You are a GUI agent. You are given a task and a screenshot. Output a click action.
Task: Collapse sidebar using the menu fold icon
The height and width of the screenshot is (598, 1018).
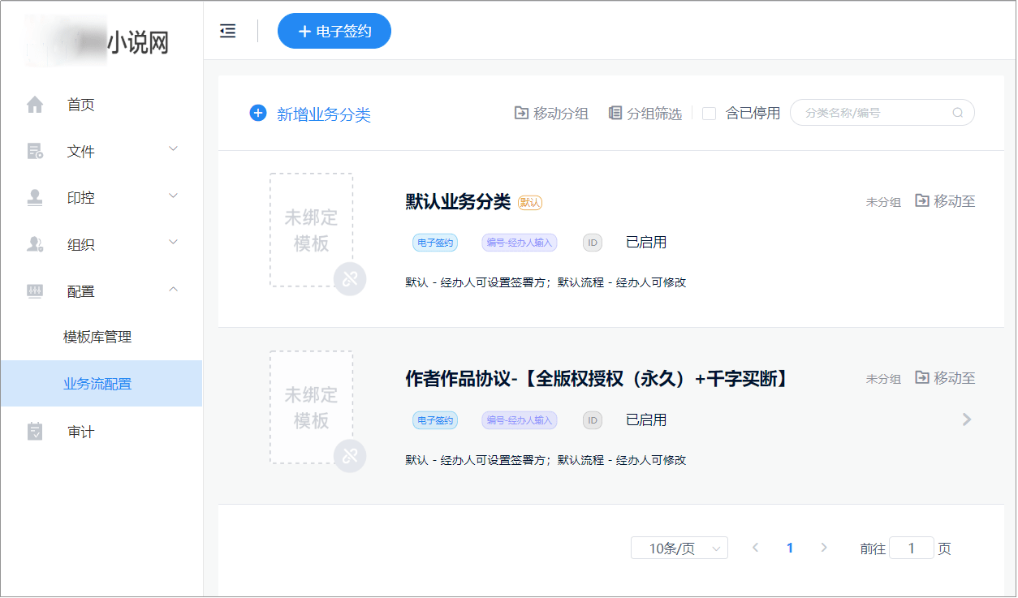228,31
